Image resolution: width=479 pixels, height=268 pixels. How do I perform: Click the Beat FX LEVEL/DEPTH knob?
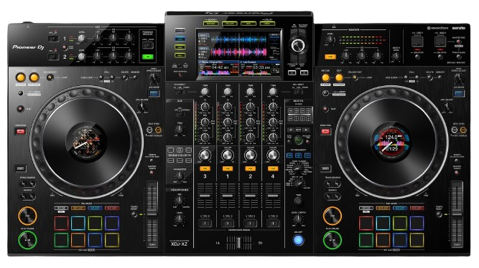coord(298,219)
